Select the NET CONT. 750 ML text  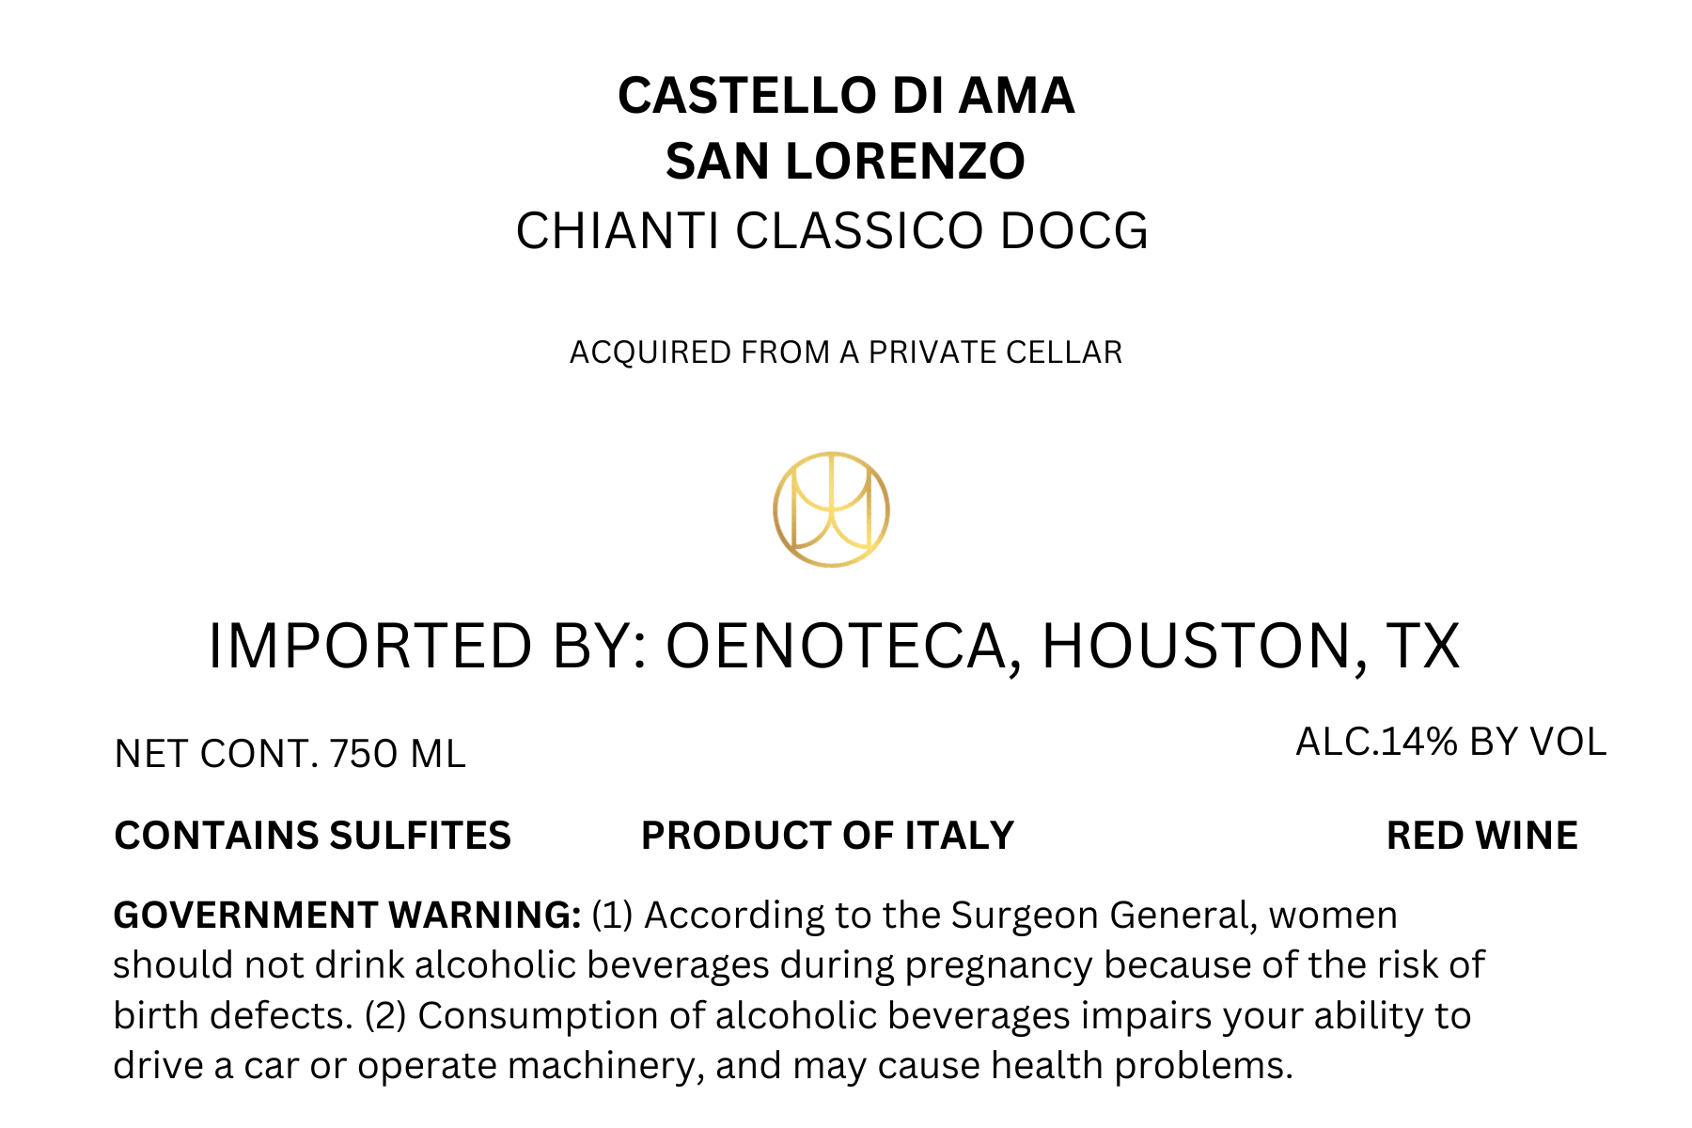pos(290,755)
